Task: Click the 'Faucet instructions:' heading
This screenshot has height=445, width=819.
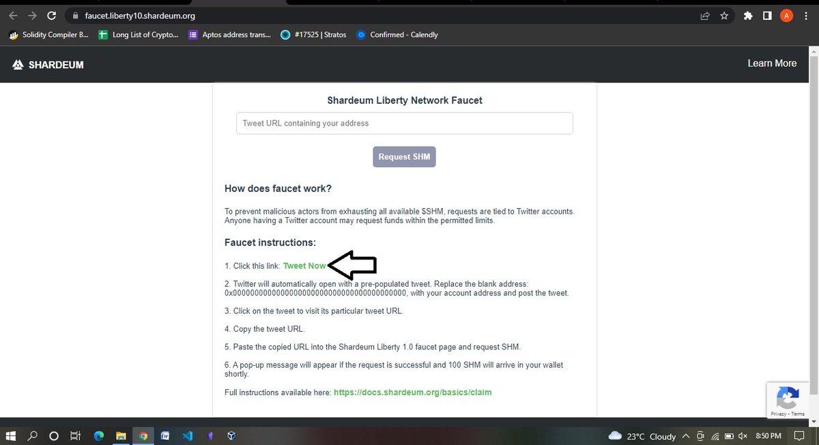Action: (270, 242)
